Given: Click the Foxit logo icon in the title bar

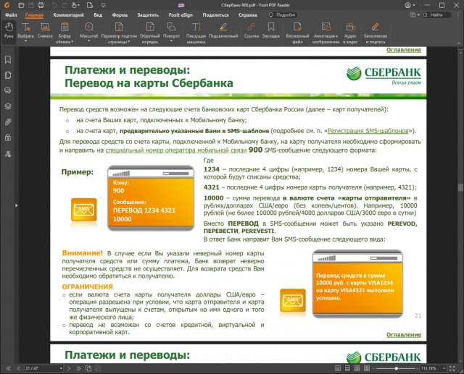Looking at the screenshot, I should 7,5.
